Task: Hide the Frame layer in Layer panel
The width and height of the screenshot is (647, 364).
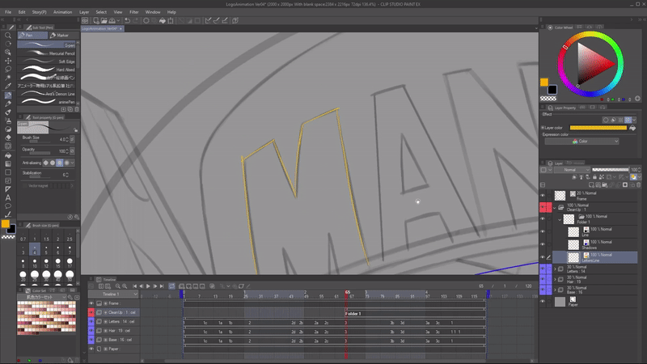Action: coord(543,196)
